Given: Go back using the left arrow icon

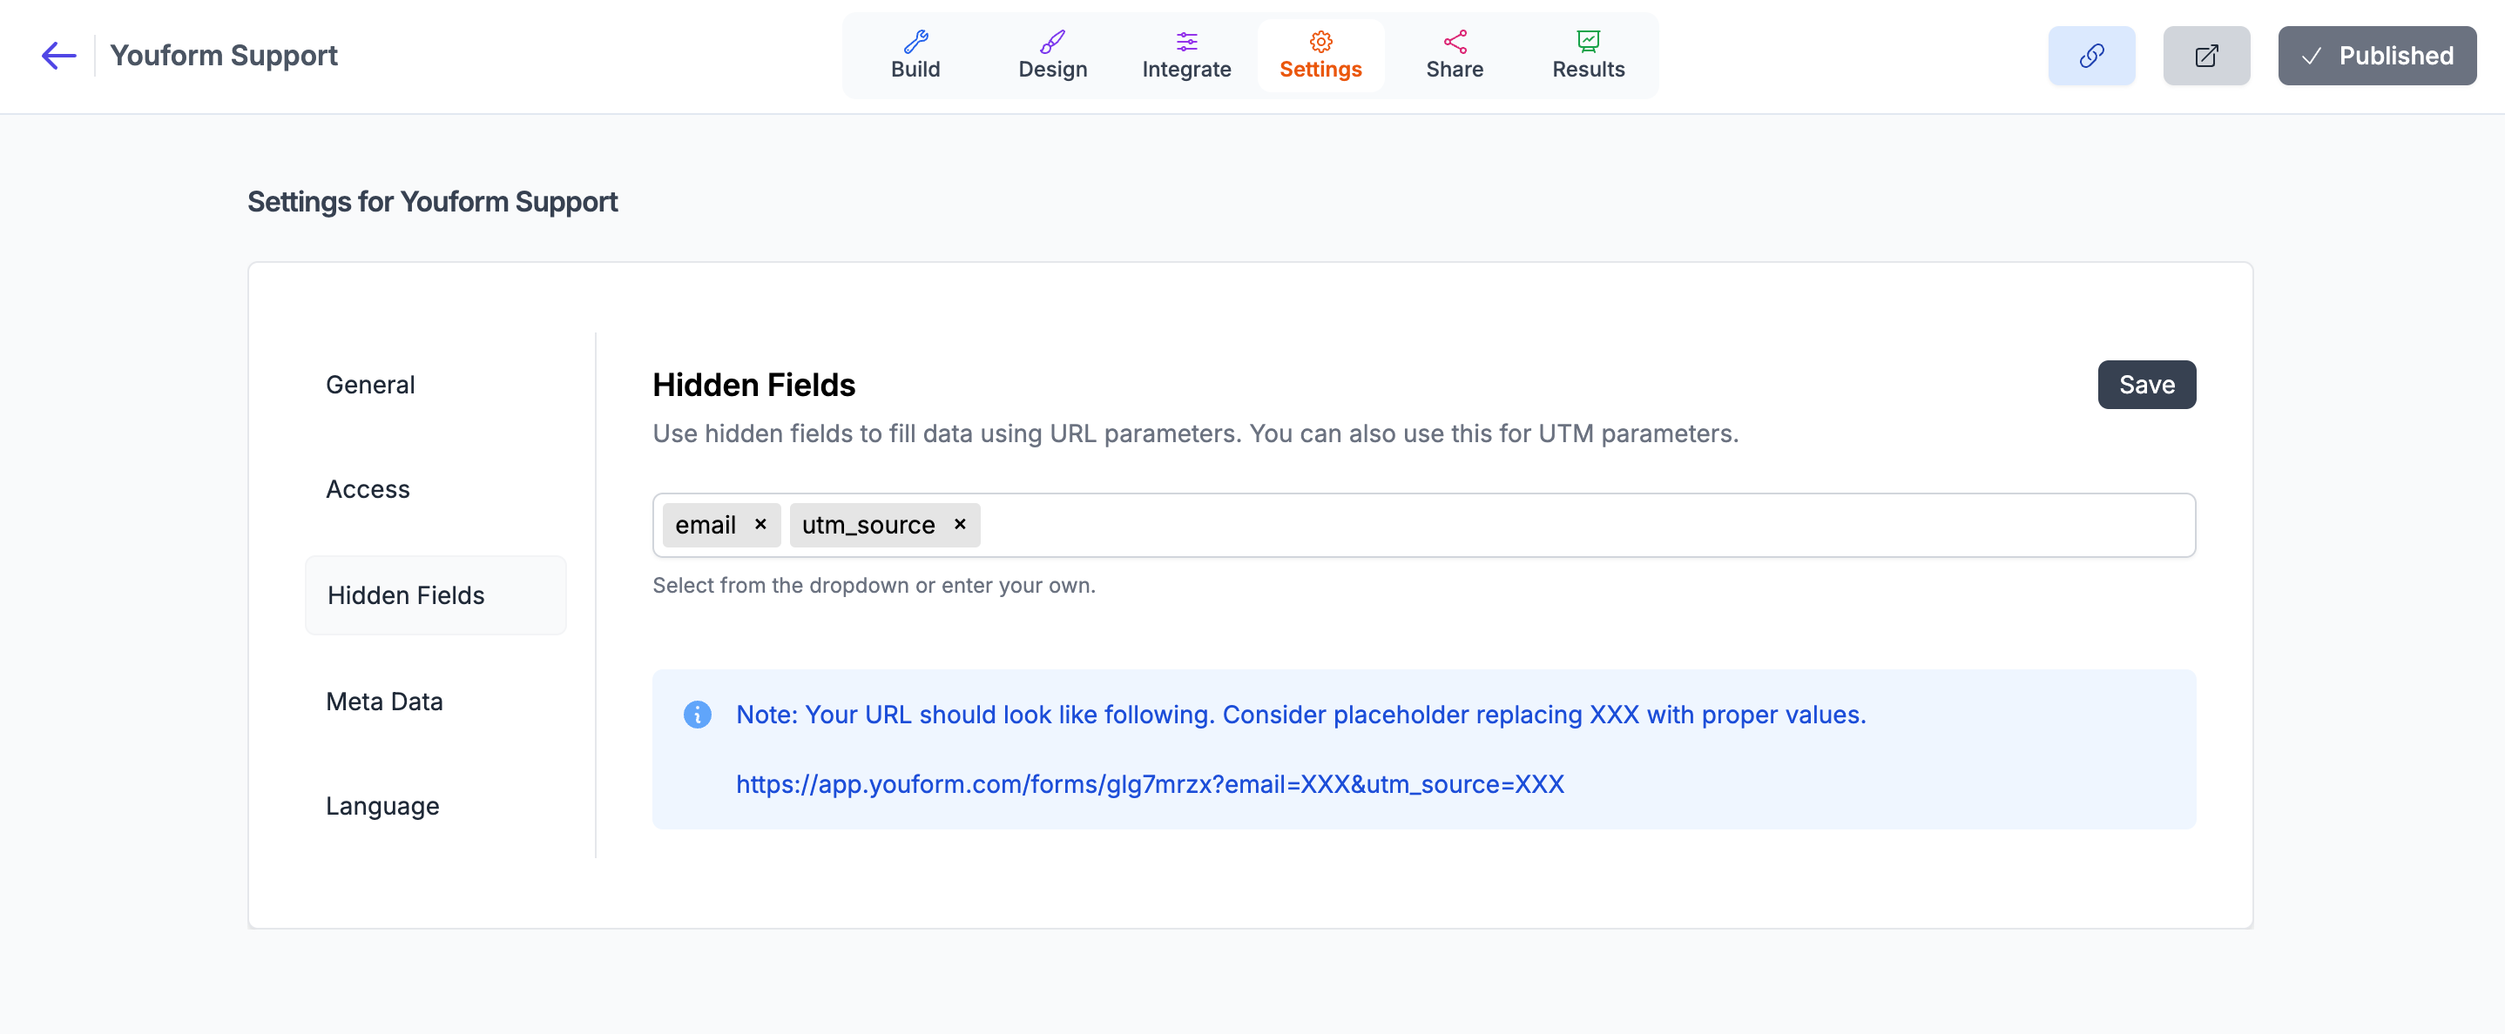Looking at the screenshot, I should coord(58,56).
